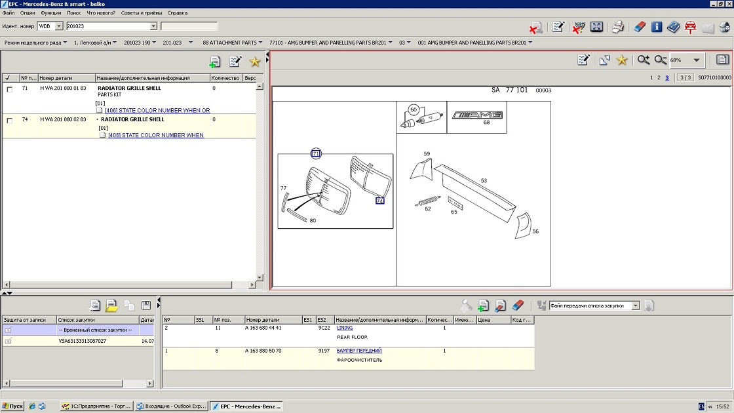Open the Справка menu
The image size is (734, 413).
(x=178, y=13)
